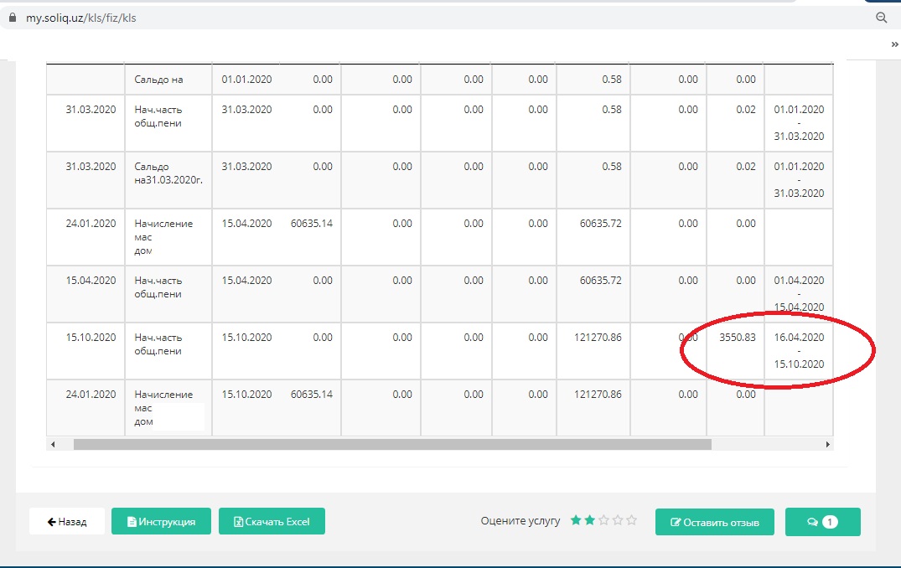The width and height of the screenshot is (901, 568).
Task: Click the table's horizontal scrollbar thumb
Action: pos(391,444)
